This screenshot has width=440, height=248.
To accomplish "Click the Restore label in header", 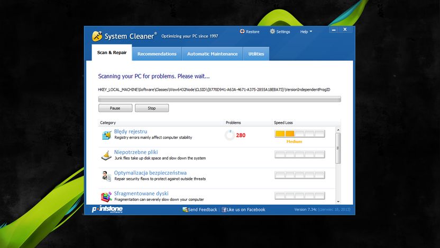I will point(253,32).
